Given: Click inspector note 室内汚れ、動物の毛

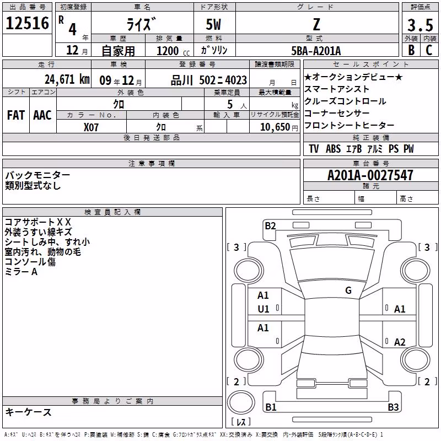Looking at the screenshot, I should [43, 252].
